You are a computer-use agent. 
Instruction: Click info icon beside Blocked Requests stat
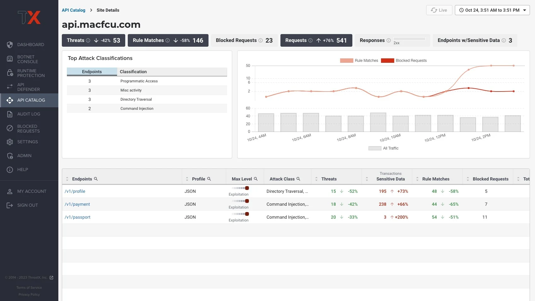[x=261, y=40]
